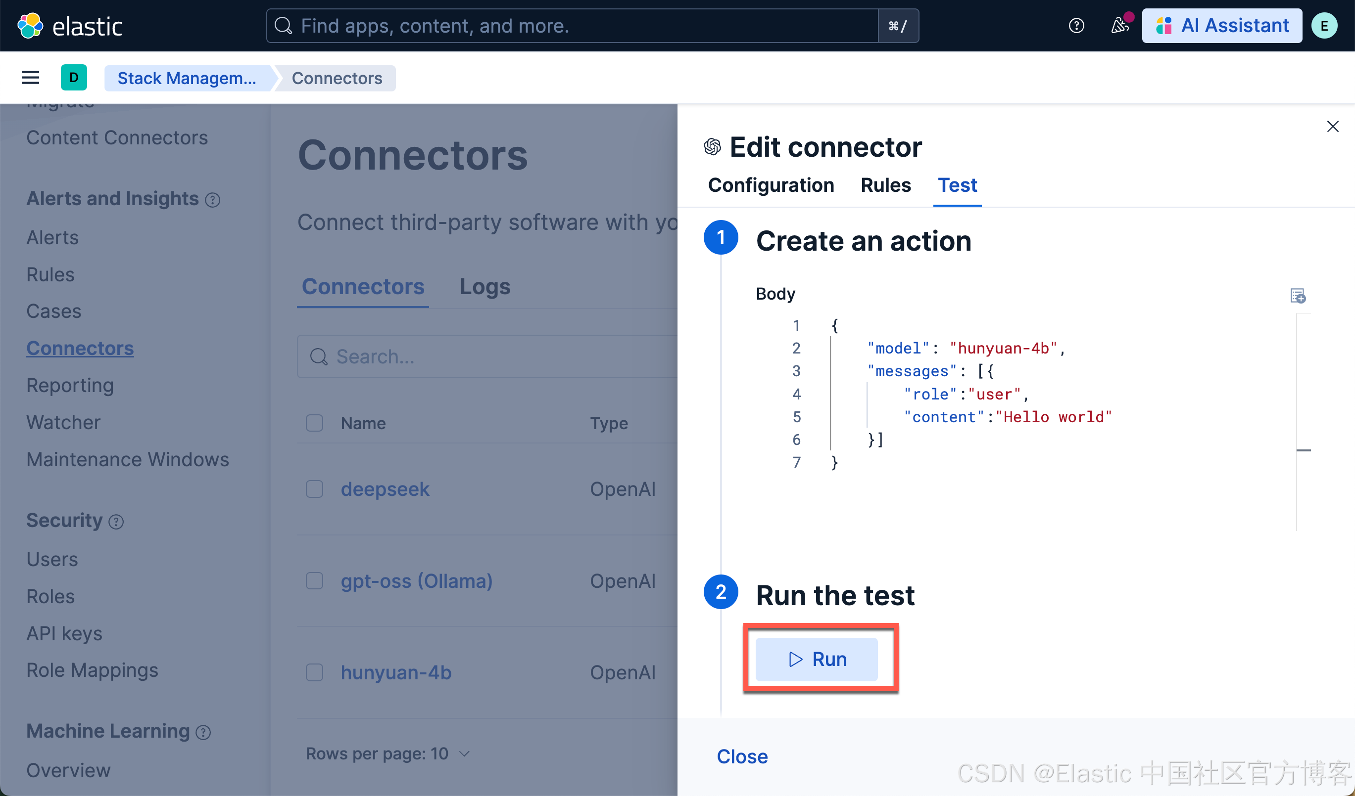Click the editor scrollbar overview ruler
This screenshot has height=796, width=1355.
click(1304, 422)
